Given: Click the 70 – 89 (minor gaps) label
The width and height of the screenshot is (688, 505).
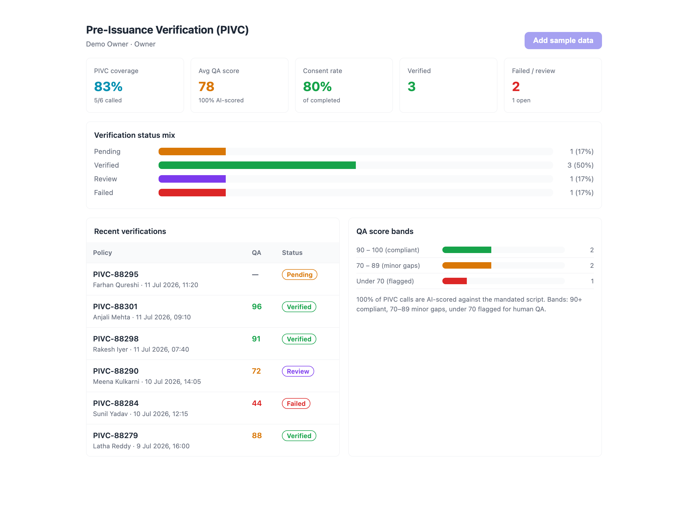Looking at the screenshot, I should click(388, 265).
